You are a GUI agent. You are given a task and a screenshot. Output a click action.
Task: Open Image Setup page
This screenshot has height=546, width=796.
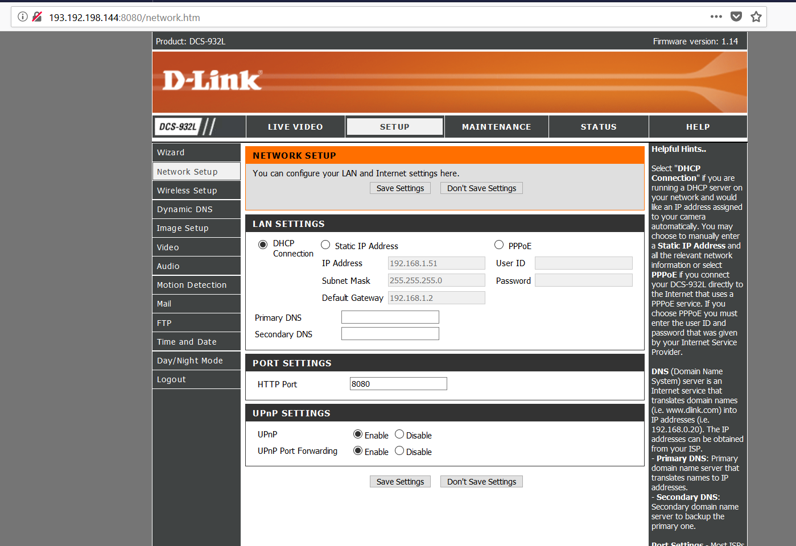coord(196,228)
